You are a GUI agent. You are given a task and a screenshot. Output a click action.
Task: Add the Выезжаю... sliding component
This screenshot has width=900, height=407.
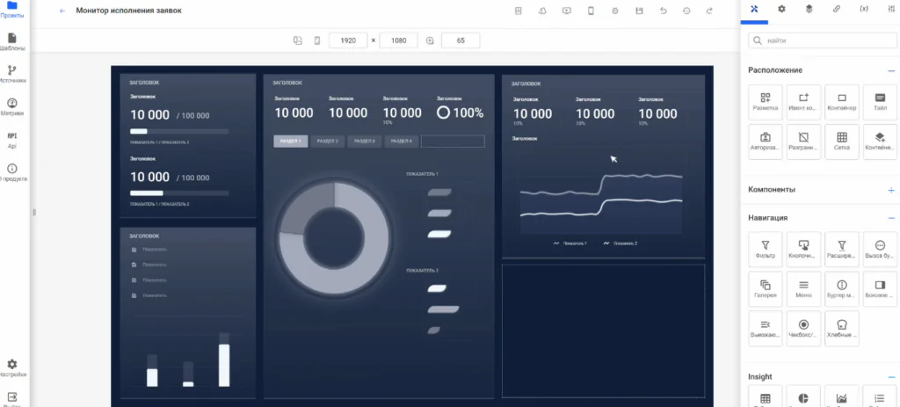click(x=766, y=329)
